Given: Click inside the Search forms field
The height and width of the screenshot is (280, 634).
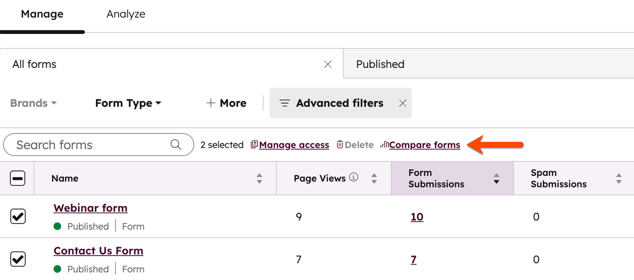Looking at the screenshot, I should click(x=82, y=145).
